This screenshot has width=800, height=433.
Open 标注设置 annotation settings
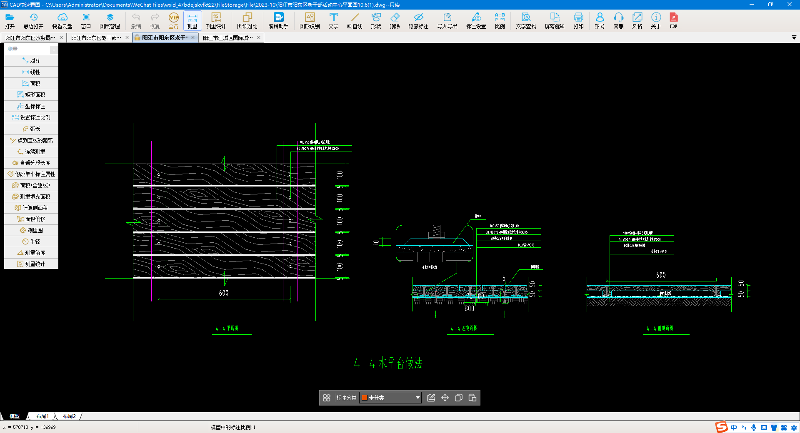pyautogui.click(x=476, y=20)
